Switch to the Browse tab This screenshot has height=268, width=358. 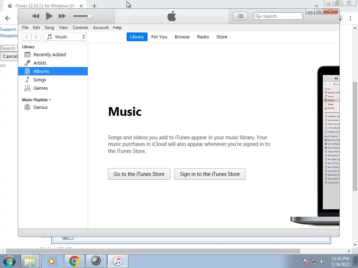(182, 37)
